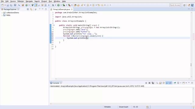Collapse main method fold marker at line 7

[54, 25]
